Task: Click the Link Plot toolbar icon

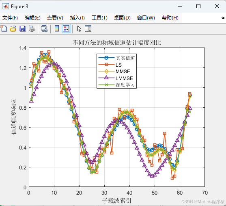Action: point(44,28)
